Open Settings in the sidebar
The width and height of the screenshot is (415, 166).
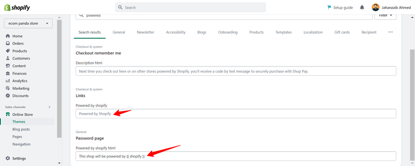[19, 158]
